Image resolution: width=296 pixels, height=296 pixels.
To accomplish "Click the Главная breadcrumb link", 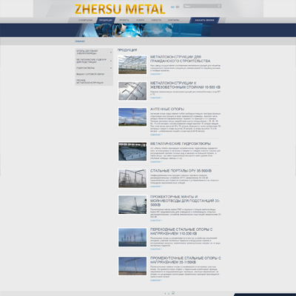I will [x=80, y=41].
